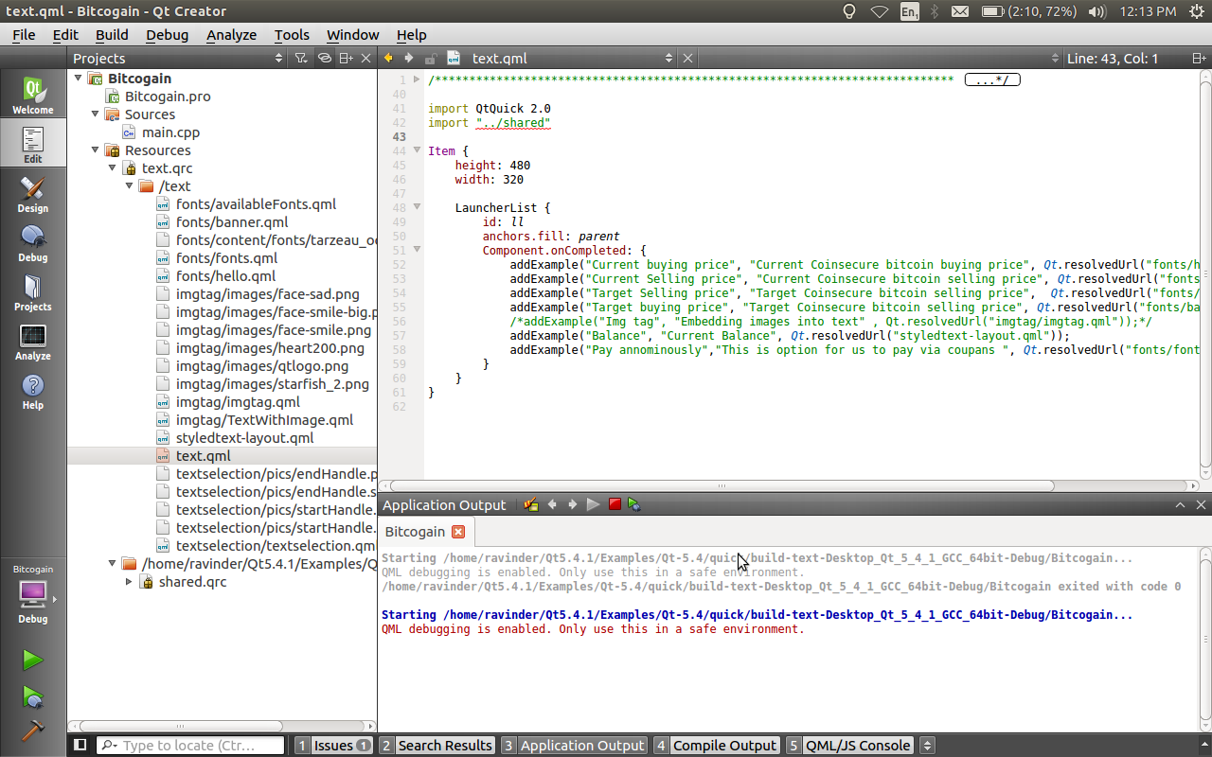Collapse the Bitcogain project node
The height and width of the screenshot is (757, 1212).
(78, 79)
